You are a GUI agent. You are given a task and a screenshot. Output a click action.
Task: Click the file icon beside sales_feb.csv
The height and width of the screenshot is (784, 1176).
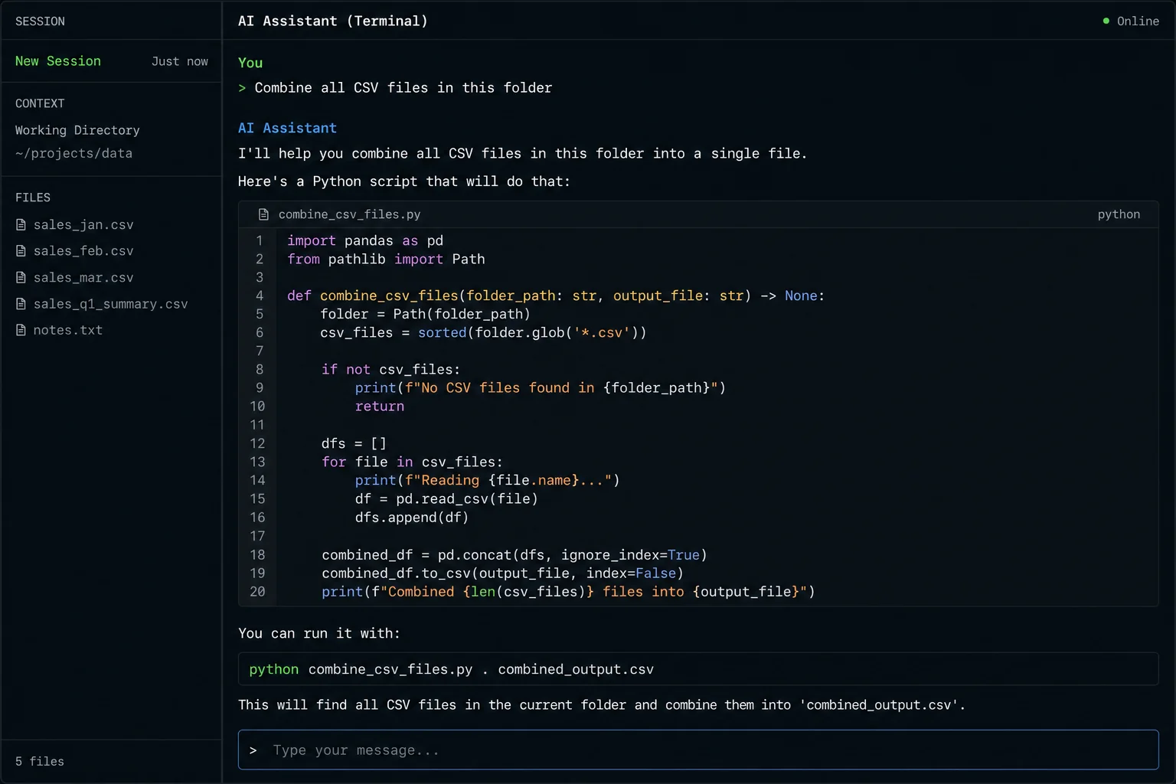point(21,251)
